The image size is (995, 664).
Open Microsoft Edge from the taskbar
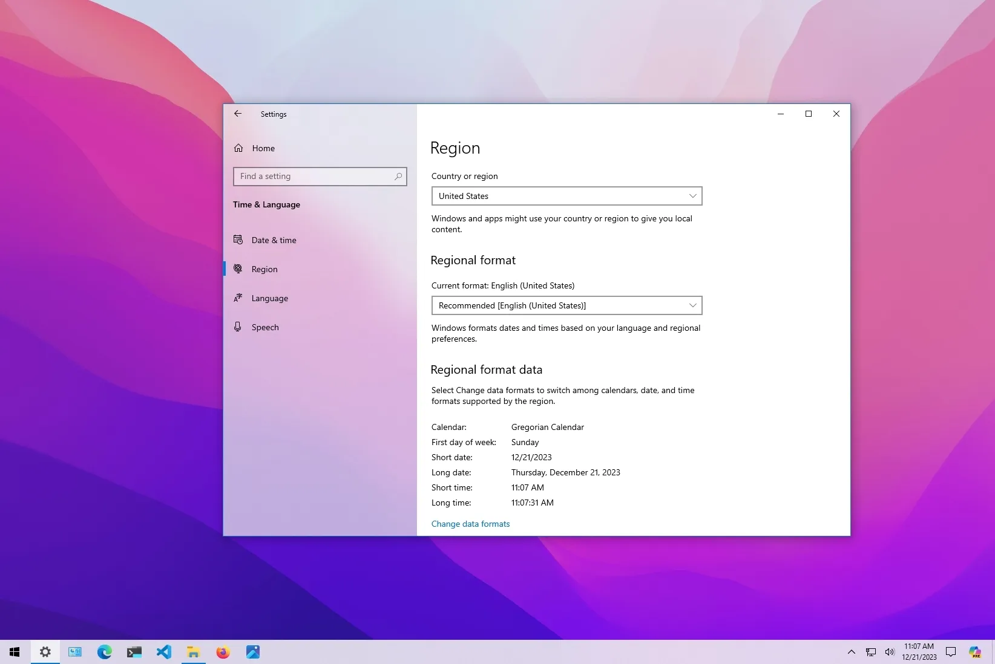[x=104, y=652]
